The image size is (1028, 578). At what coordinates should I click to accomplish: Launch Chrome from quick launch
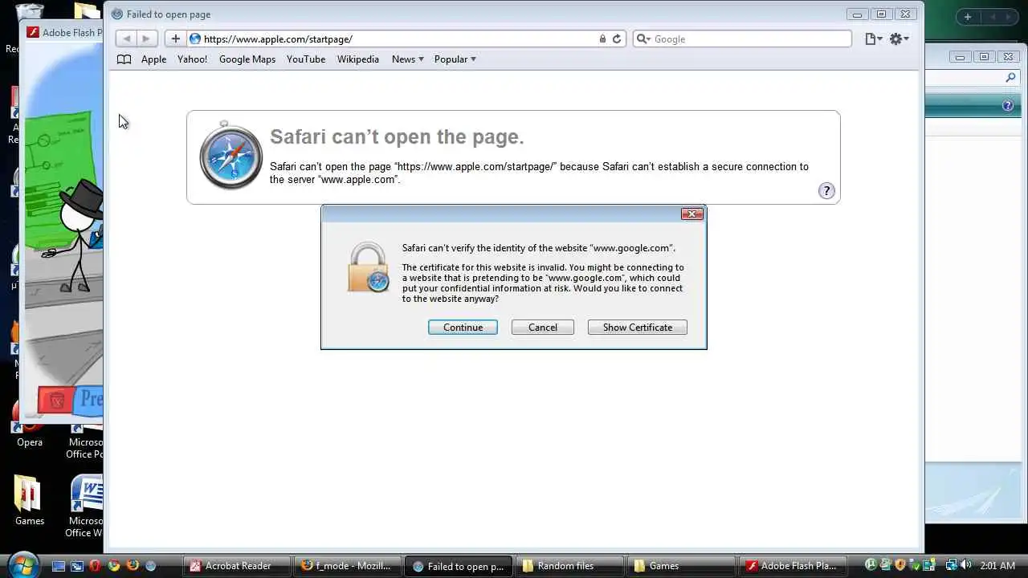[x=113, y=566]
